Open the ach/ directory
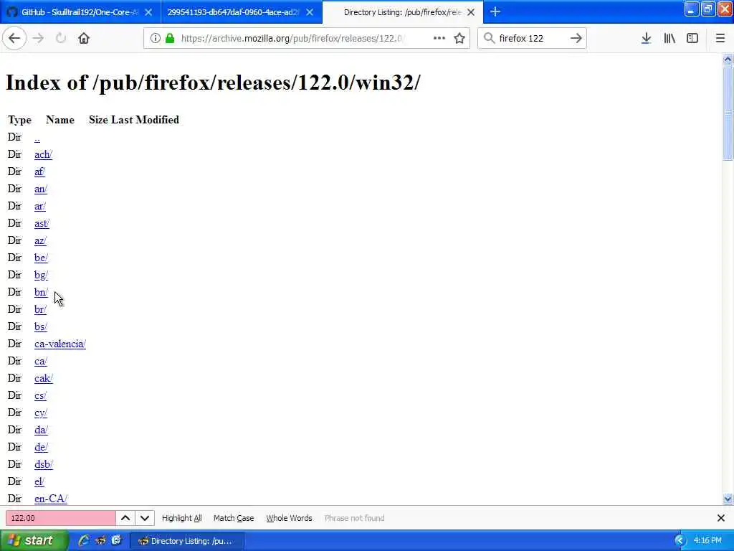 tap(43, 155)
